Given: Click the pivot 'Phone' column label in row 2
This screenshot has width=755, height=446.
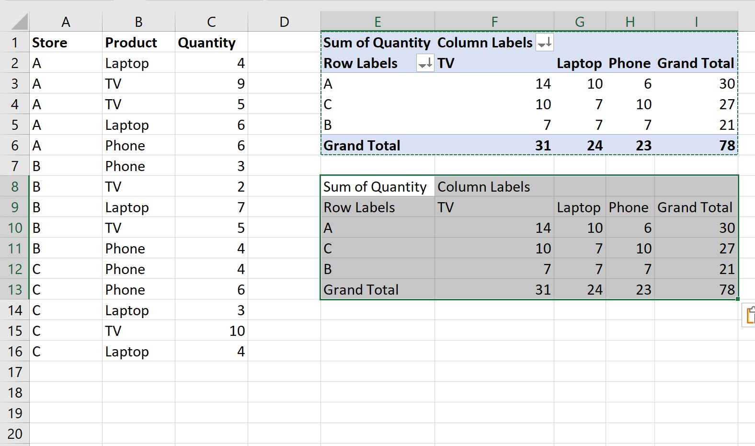Looking at the screenshot, I should pyautogui.click(x=630, y=63).
